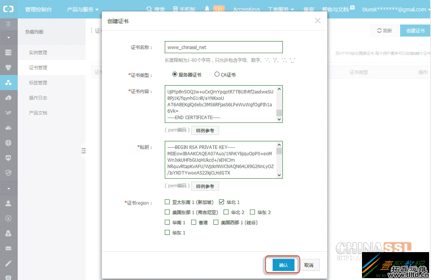This screenshot has height=280, width=431.
Task: Open the search 搜索 function
Action: (156, 9)
